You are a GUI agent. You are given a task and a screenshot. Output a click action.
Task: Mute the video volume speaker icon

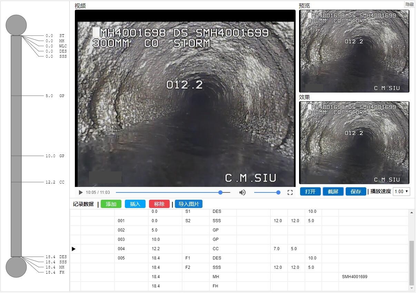(x=242, y=192)
